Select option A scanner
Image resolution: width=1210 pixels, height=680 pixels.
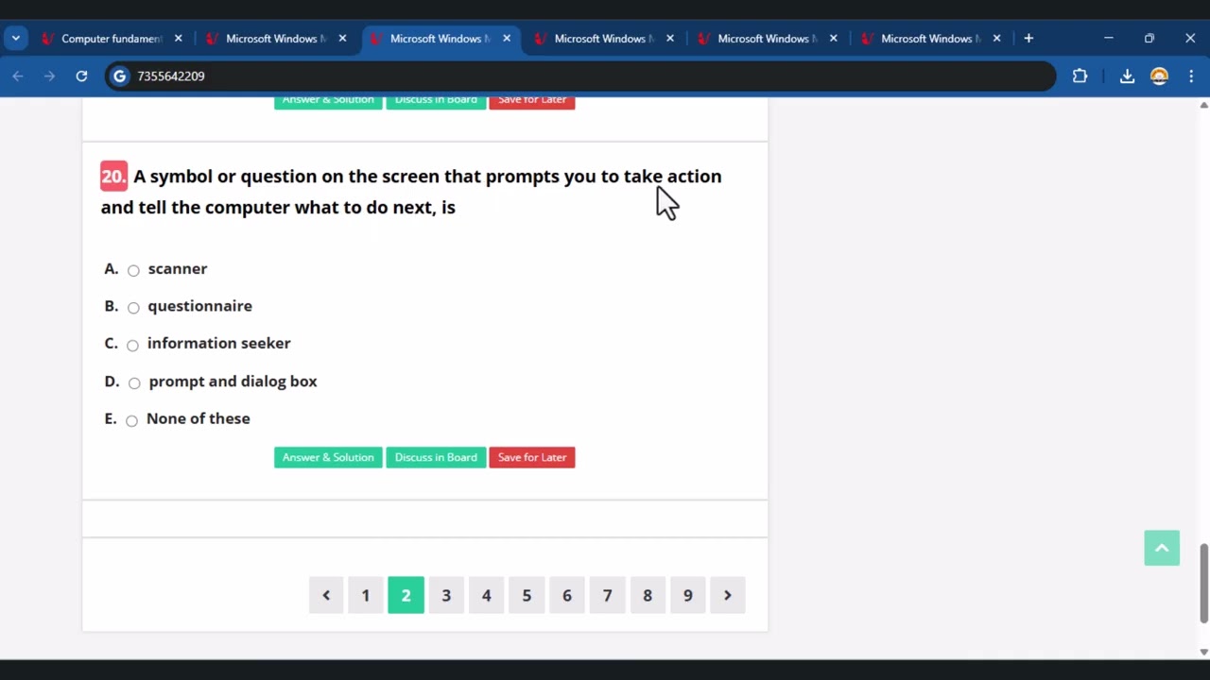point(133,270)
